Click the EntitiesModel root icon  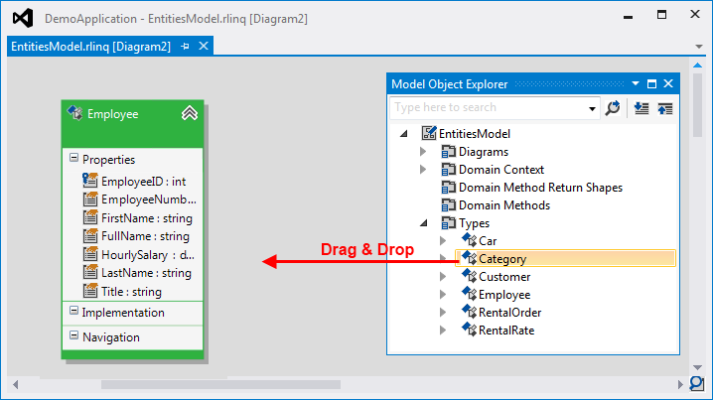[x=429, y=133]
